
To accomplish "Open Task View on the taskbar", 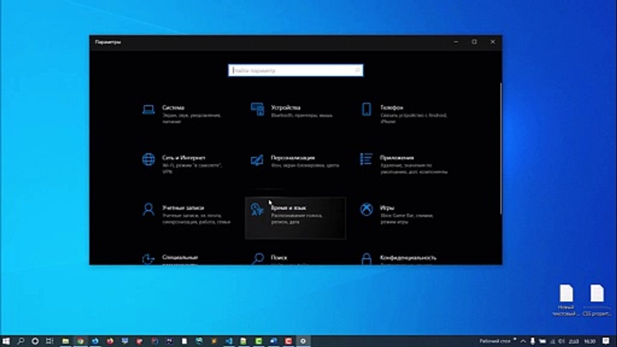I will (49, 341).
